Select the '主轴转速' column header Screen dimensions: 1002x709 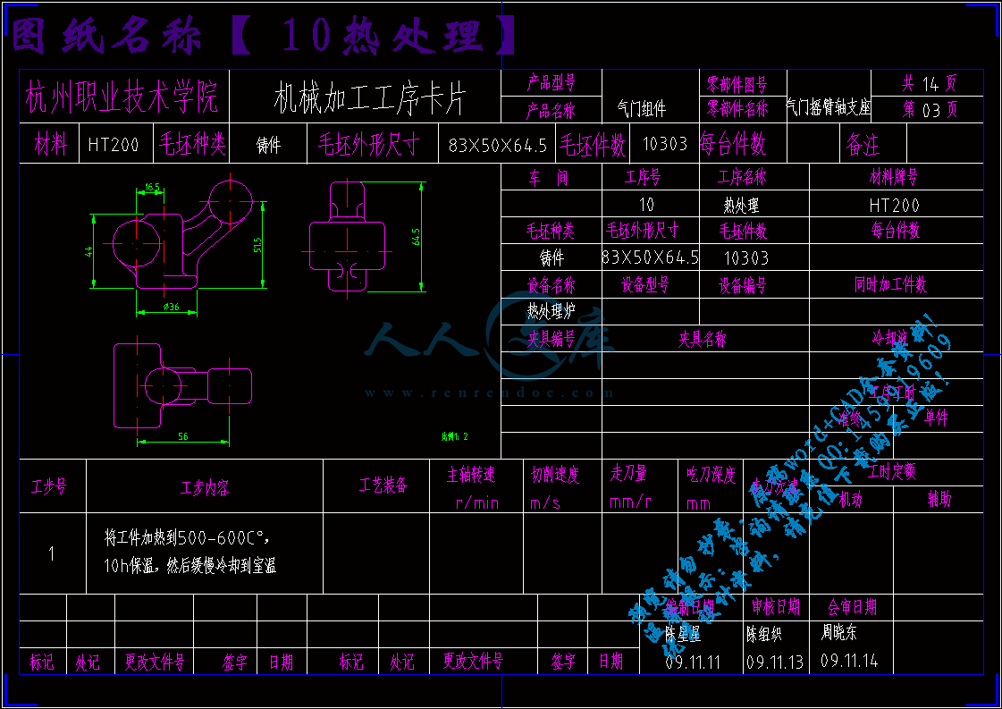(471, 475)
